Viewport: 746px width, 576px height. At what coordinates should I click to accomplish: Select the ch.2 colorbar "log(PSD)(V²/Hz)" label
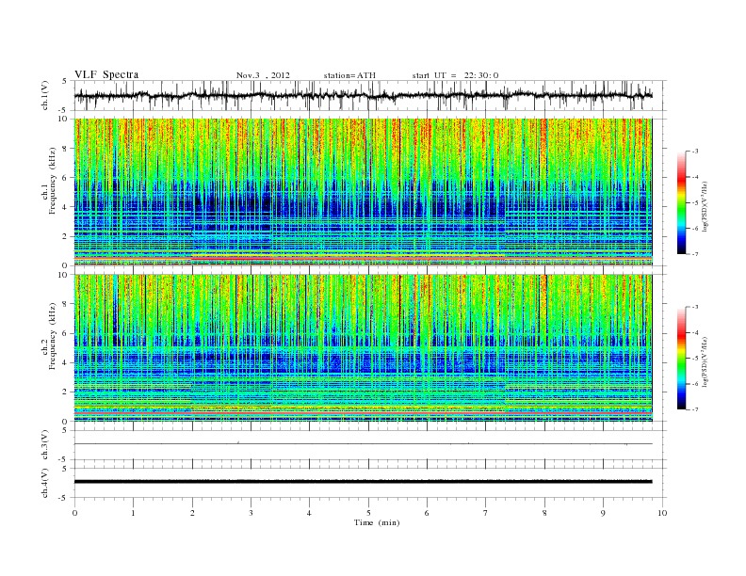click(705, 361)
